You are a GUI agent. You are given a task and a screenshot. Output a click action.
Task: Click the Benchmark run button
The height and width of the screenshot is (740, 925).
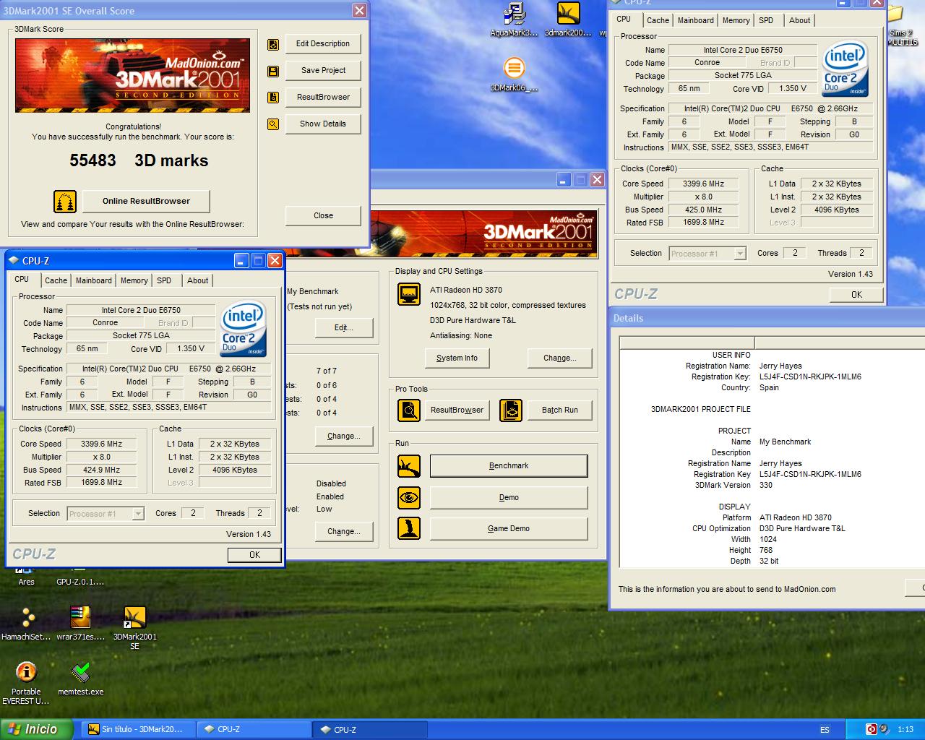[x=509, y=466]
